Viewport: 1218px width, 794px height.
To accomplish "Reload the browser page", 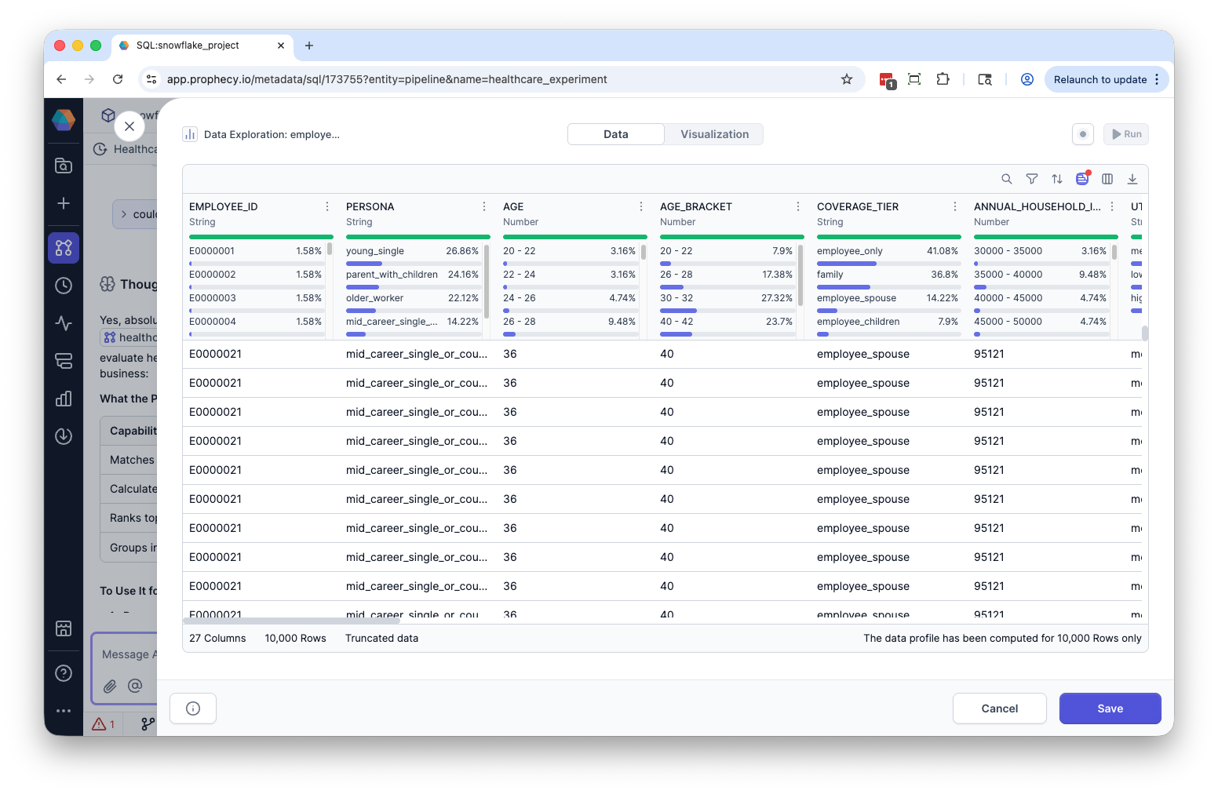I will click(x=118, y=79).
